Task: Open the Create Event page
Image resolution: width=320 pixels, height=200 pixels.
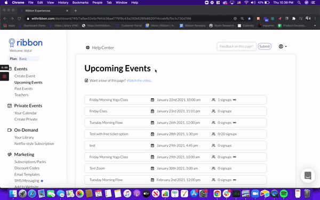Action: [x=25, y=76]
